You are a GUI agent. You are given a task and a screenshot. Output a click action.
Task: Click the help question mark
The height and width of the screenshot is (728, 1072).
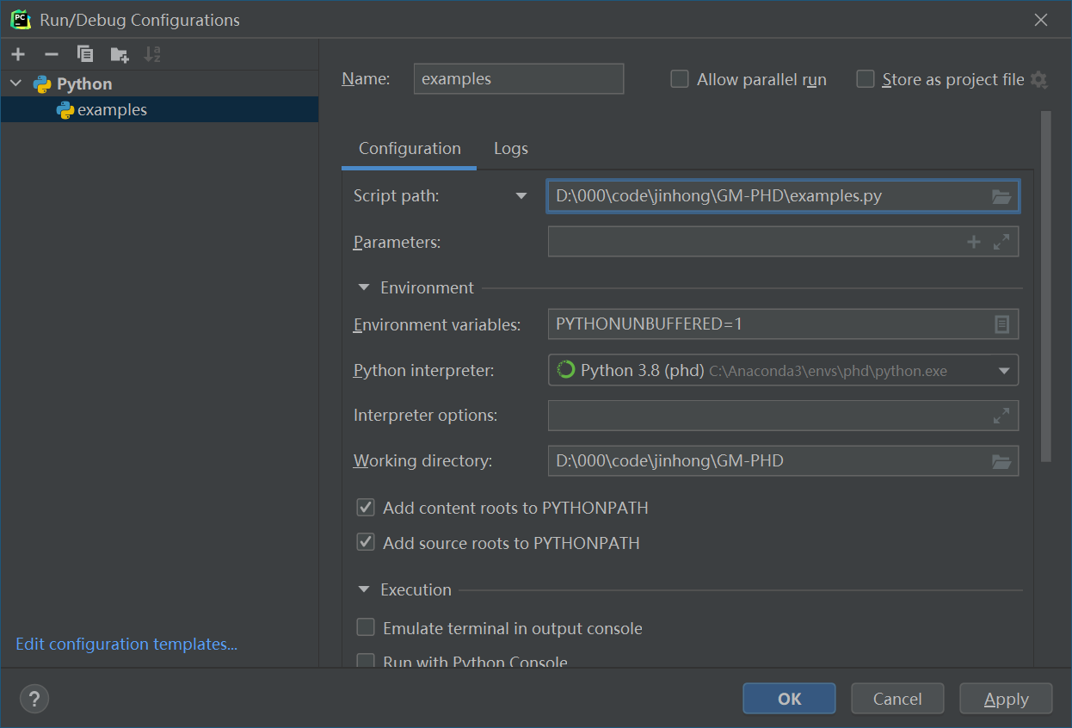tap(34, 698)
